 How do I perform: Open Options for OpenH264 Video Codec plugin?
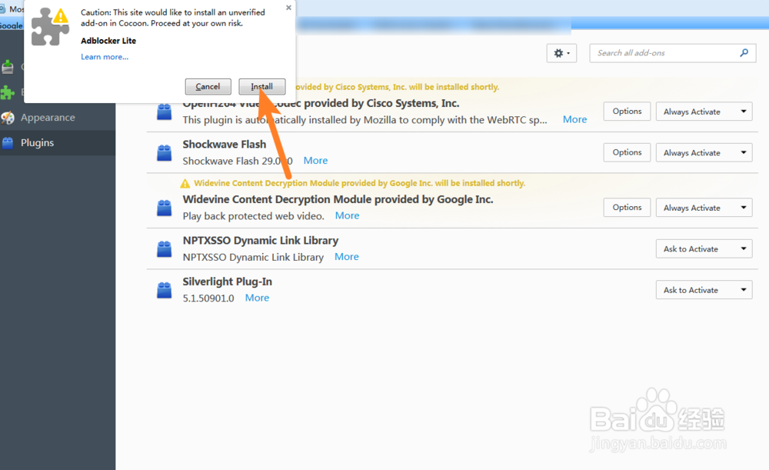pos(627,112)
